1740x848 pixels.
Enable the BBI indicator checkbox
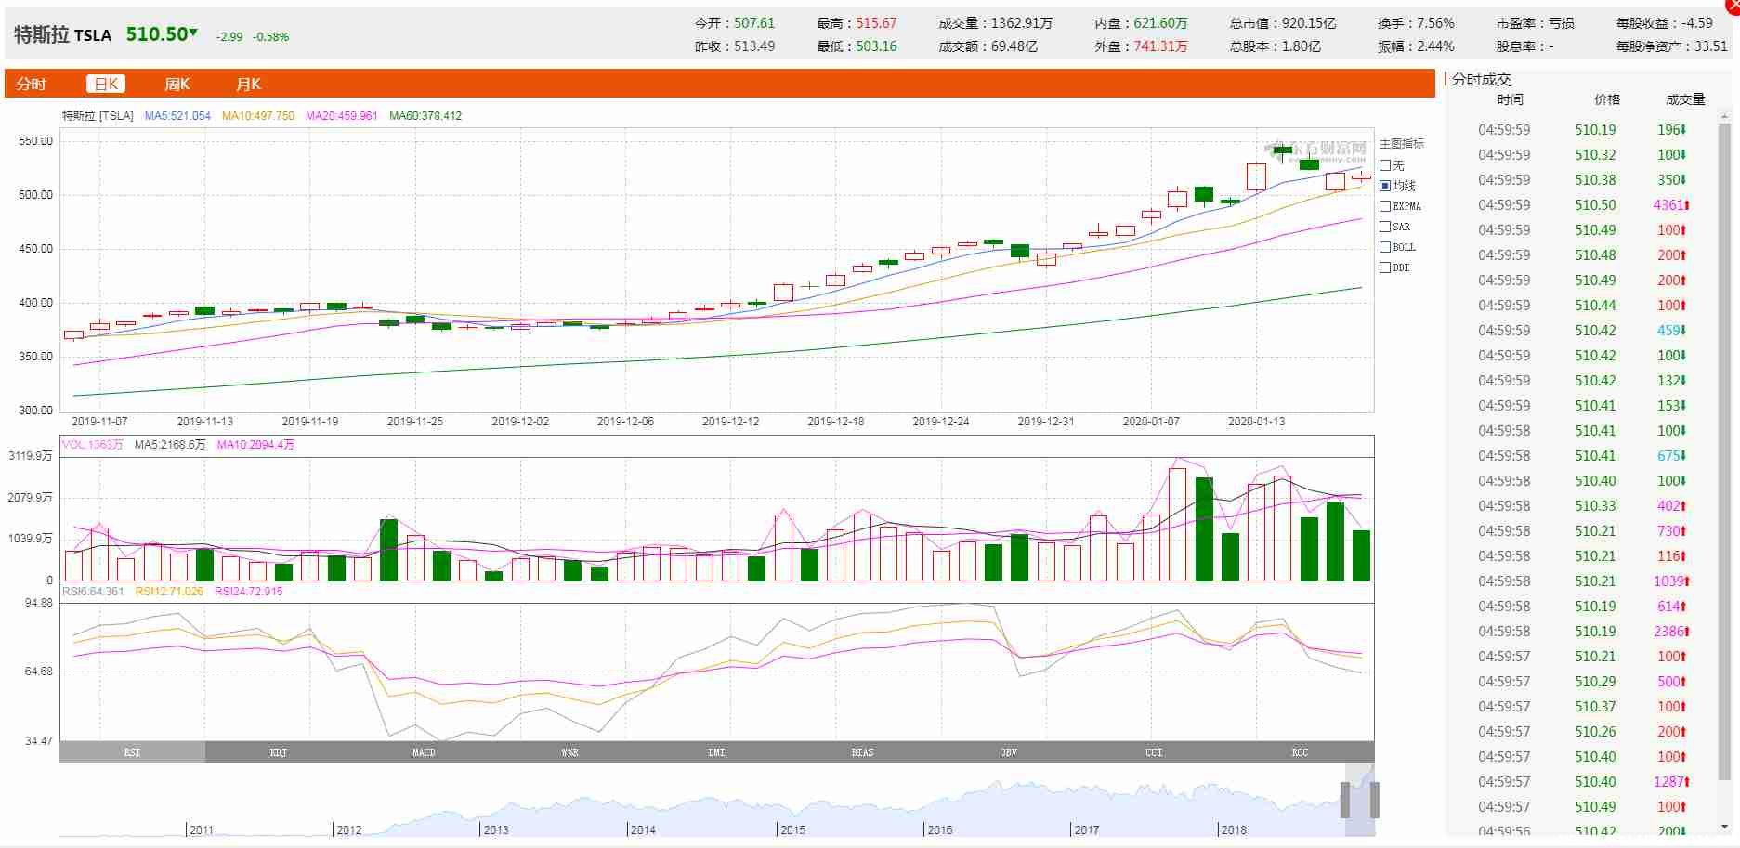[1385, 267]
